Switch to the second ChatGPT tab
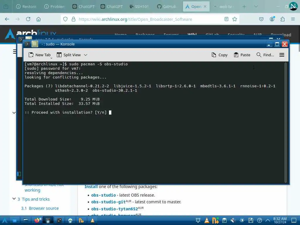300x225 pixels. pyautogui.click(x=112, y=6)
